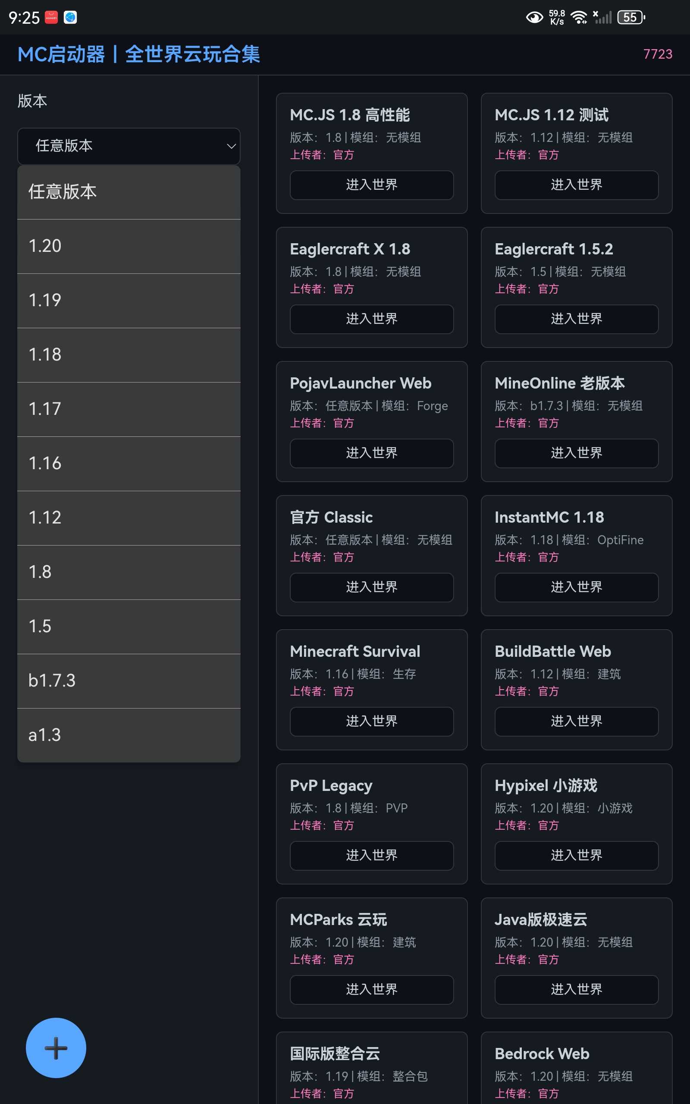Image resolution: width=690 pixels, height=1104 pixels.
Task: Open the 任意版本 version combo box
Action: [128, 146]
